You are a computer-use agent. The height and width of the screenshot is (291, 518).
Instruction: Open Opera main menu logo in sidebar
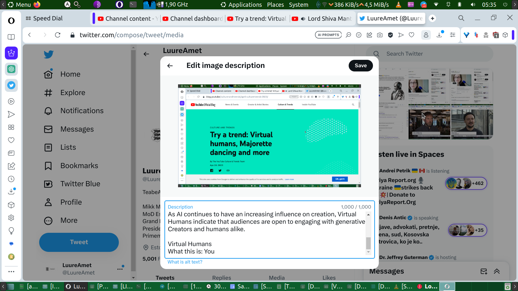tap(11, 21)
